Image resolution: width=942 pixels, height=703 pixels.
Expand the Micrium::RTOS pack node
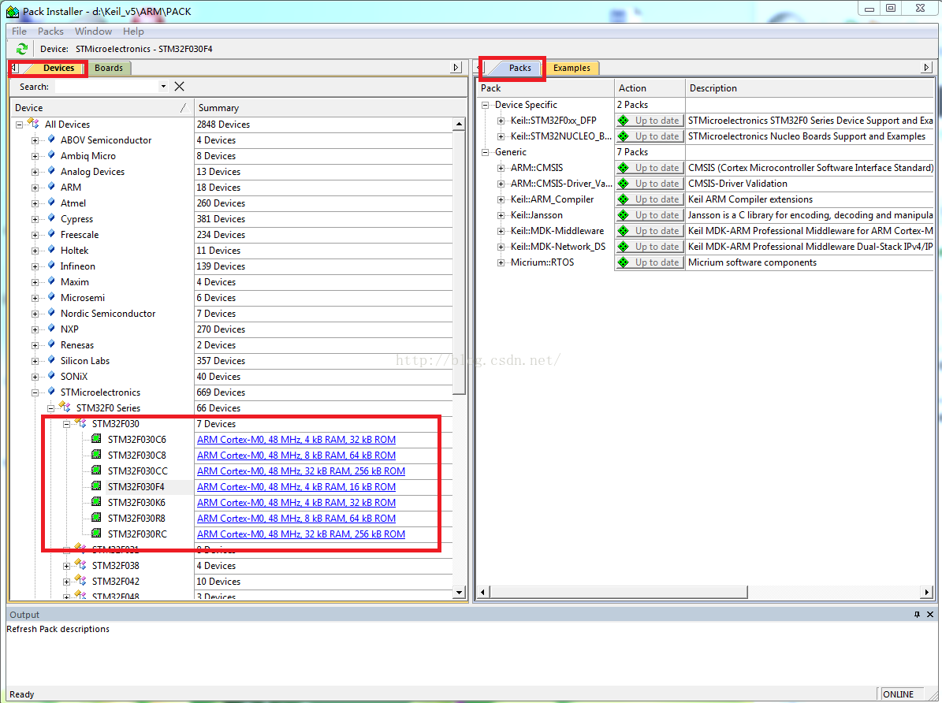pyautogui.click(x=501, y=262)
